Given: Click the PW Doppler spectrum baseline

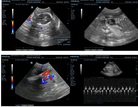Looking at the screenshot, I should click(x=110, y=90).
